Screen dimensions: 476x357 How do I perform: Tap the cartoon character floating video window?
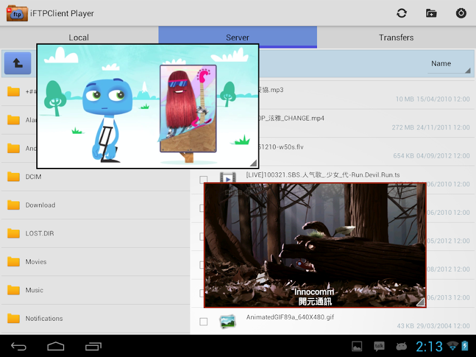pos(147,106)
